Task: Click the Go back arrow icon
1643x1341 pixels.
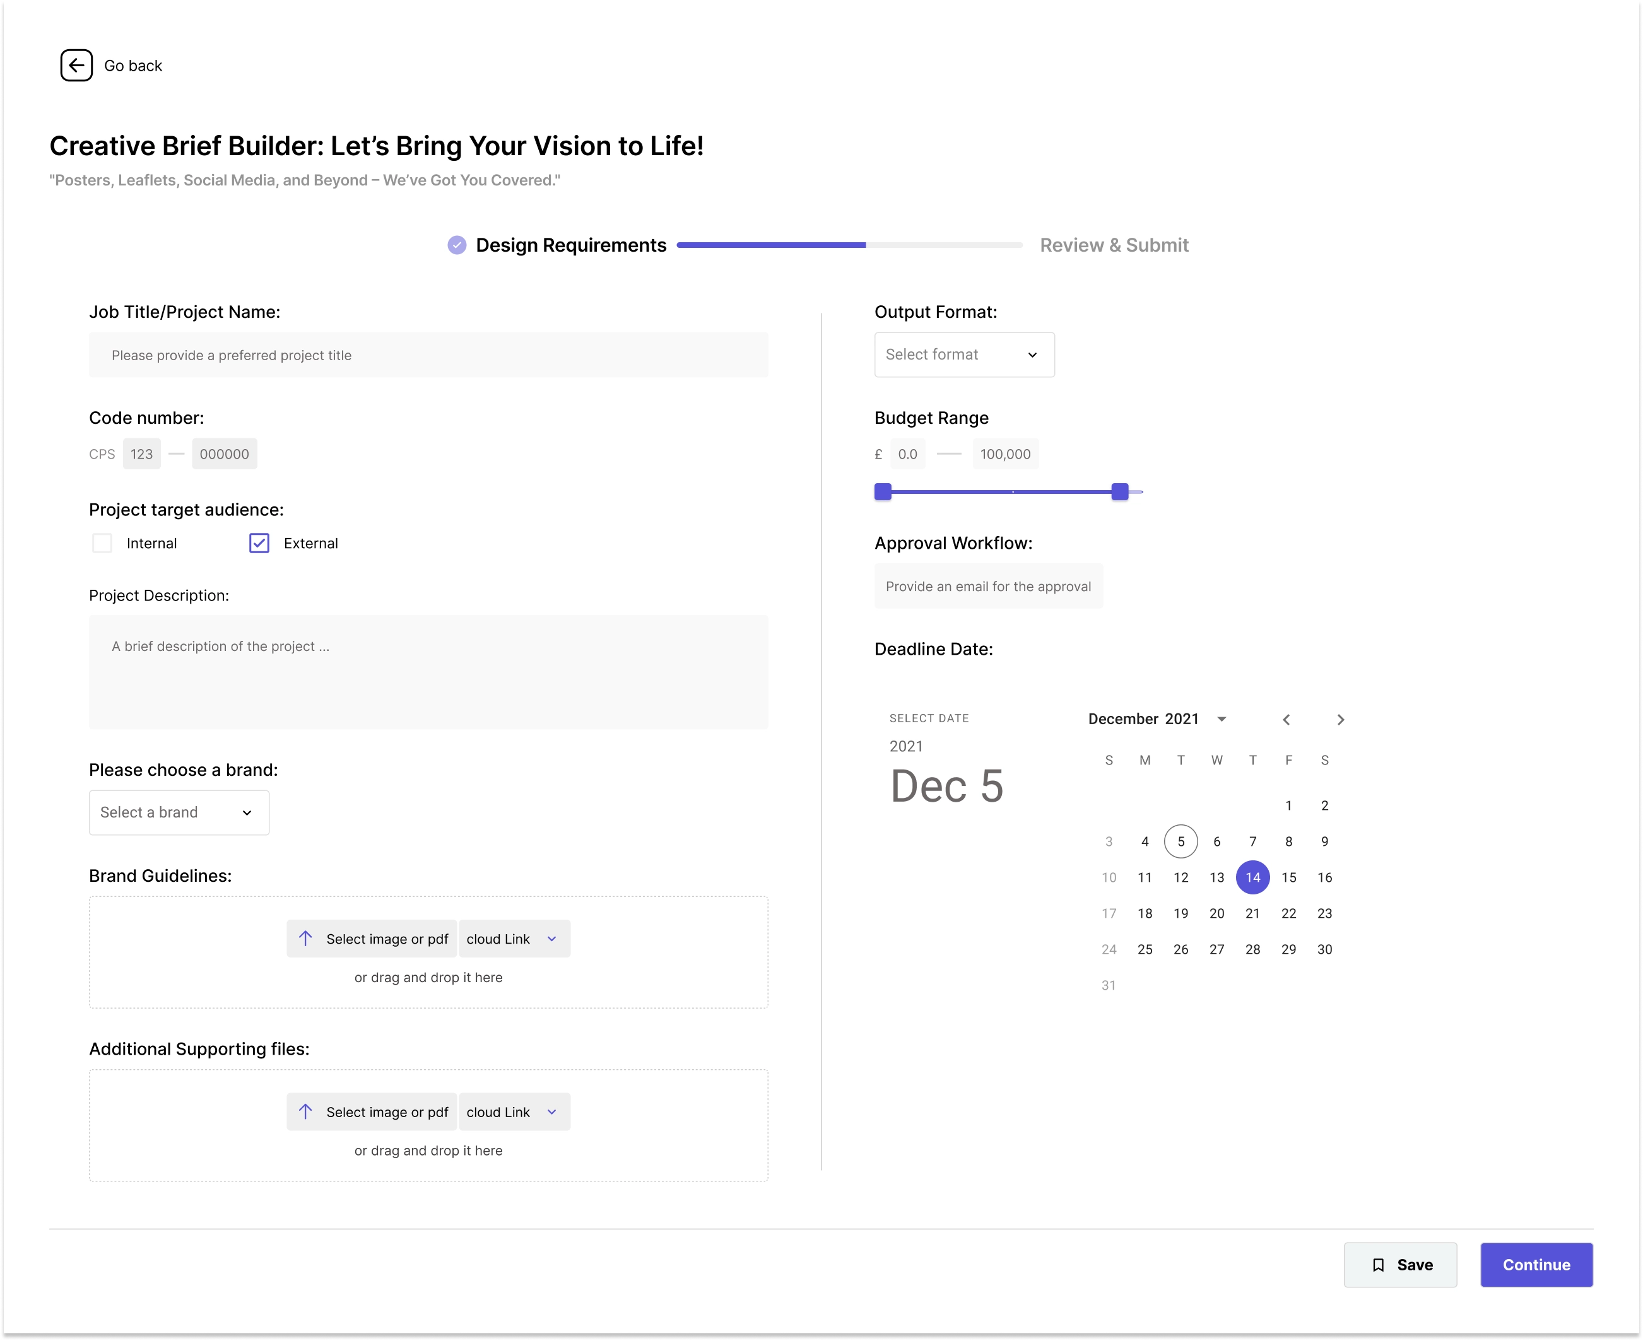Action: [x=76, y=65]
